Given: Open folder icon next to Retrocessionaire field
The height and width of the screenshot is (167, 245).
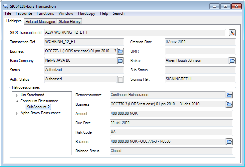Looking at the screenshot, I should pyautogui.click(x=229, y=95).
